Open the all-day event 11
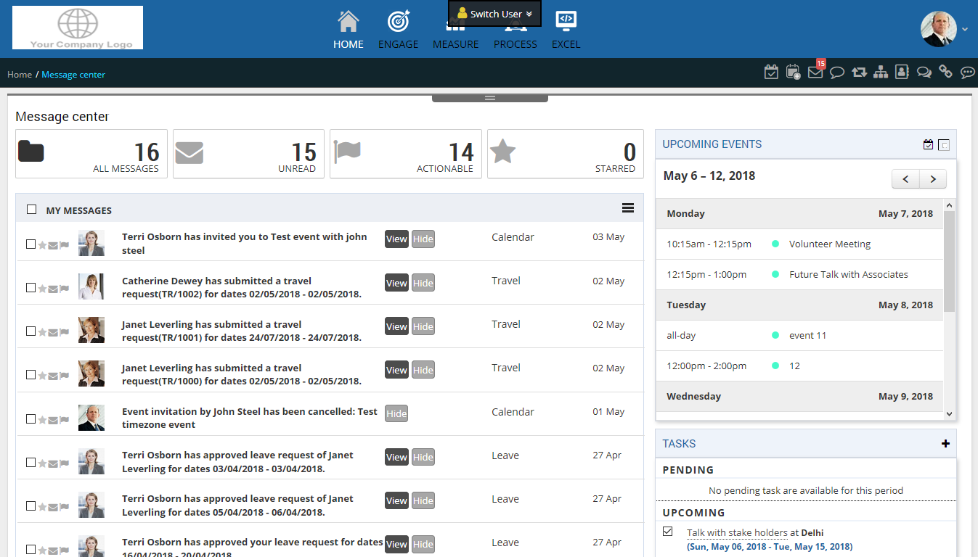This screenshot has height=557, width=978. coord(808,336)
